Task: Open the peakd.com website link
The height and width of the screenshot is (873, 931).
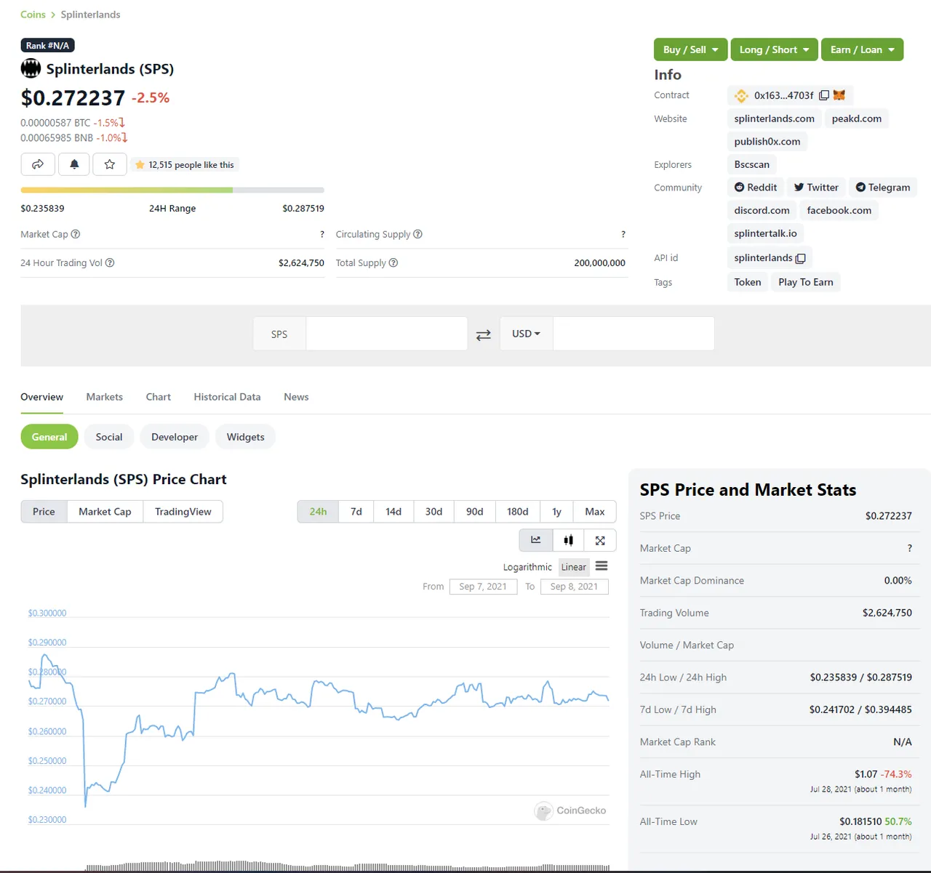Action: pyautogui.click(x=857, y=118)
